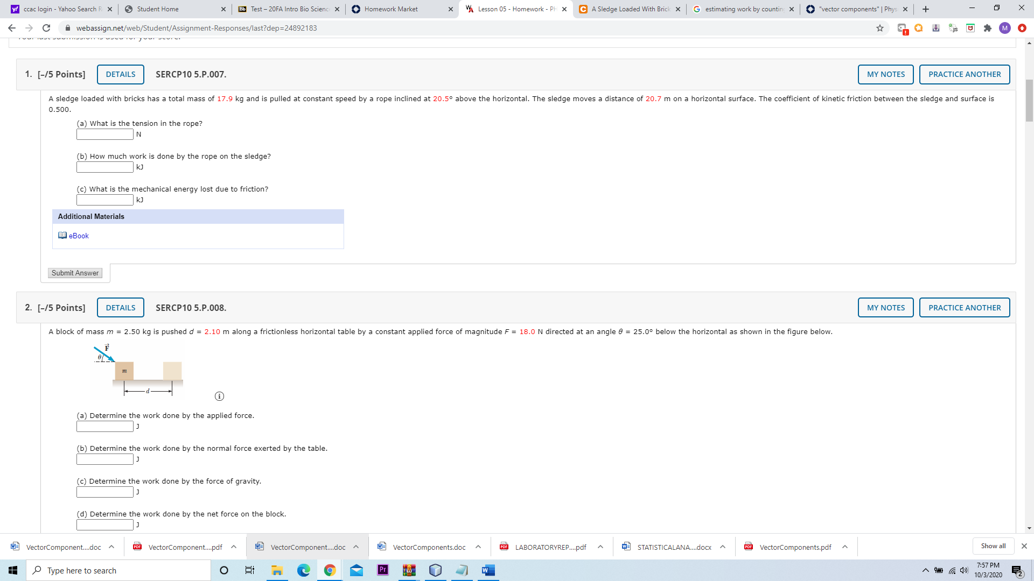Click Submit Answer for question 1
Image resolution: width=1034 pixels, height=581 pixels.
coord(75,273)
